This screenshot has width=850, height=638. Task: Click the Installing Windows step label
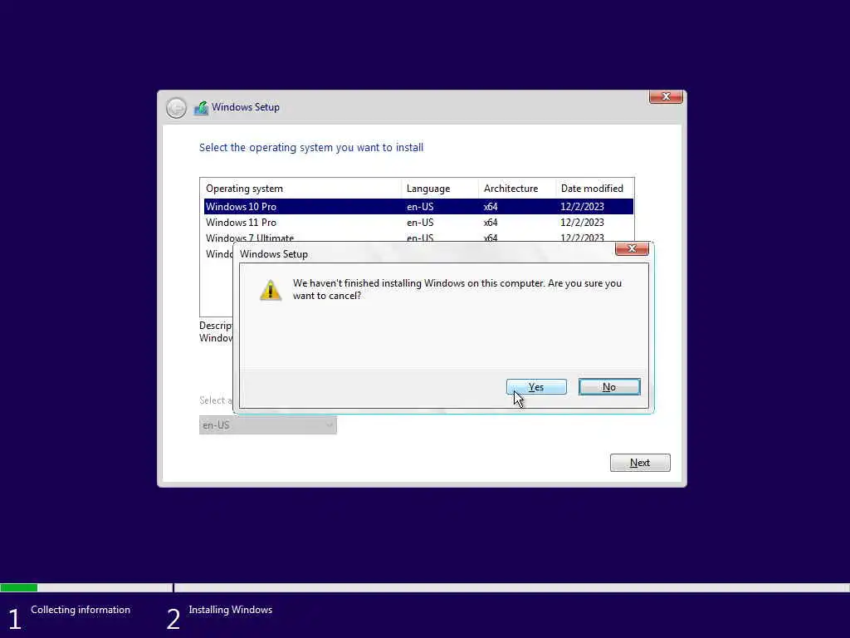(x=231, y=610)
